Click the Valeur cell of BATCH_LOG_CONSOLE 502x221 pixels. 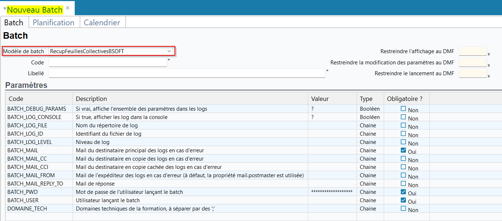click(332, 117)
